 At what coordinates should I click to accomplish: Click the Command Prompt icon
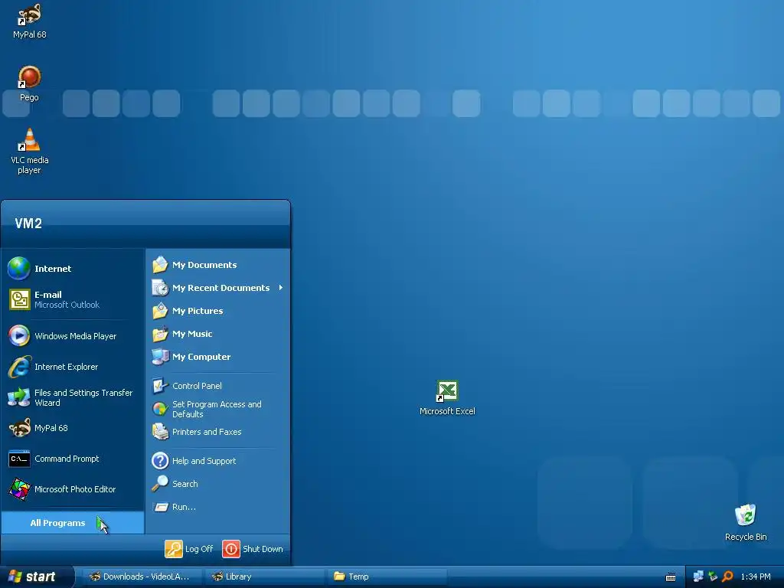pyautogui.click(x=19, y=459)
